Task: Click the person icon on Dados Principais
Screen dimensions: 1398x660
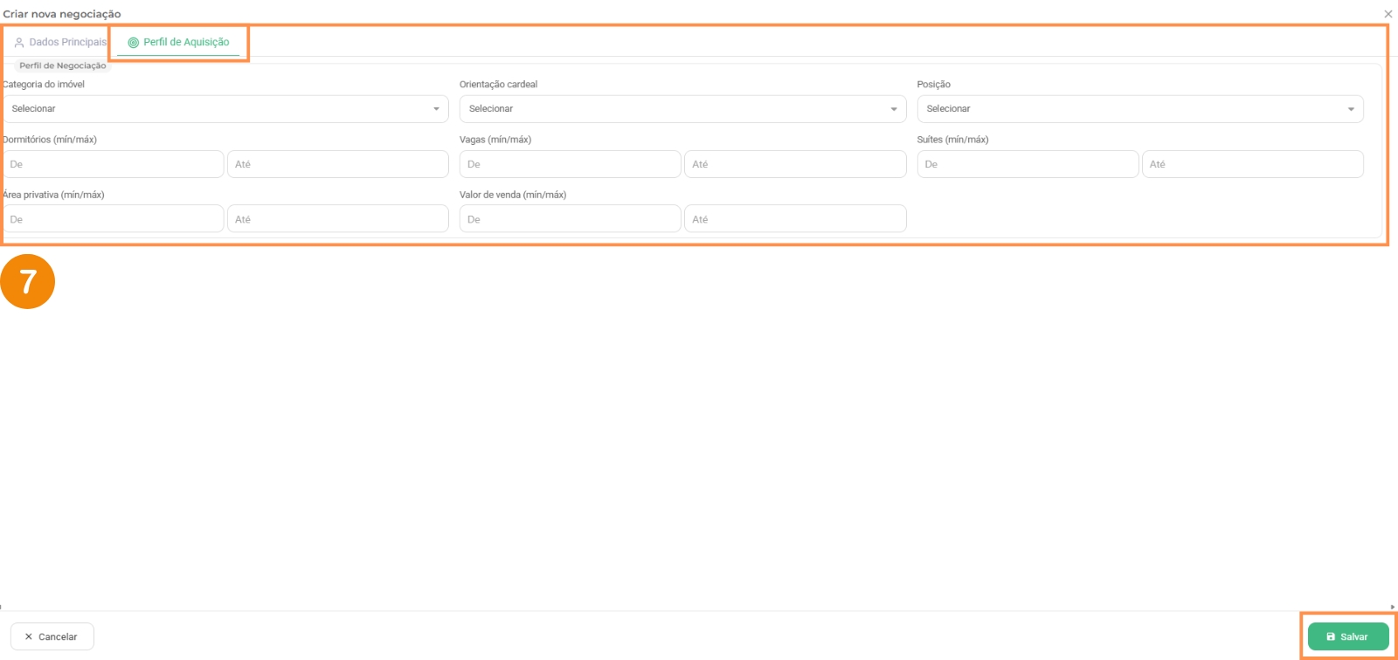Action: (19, 42)
